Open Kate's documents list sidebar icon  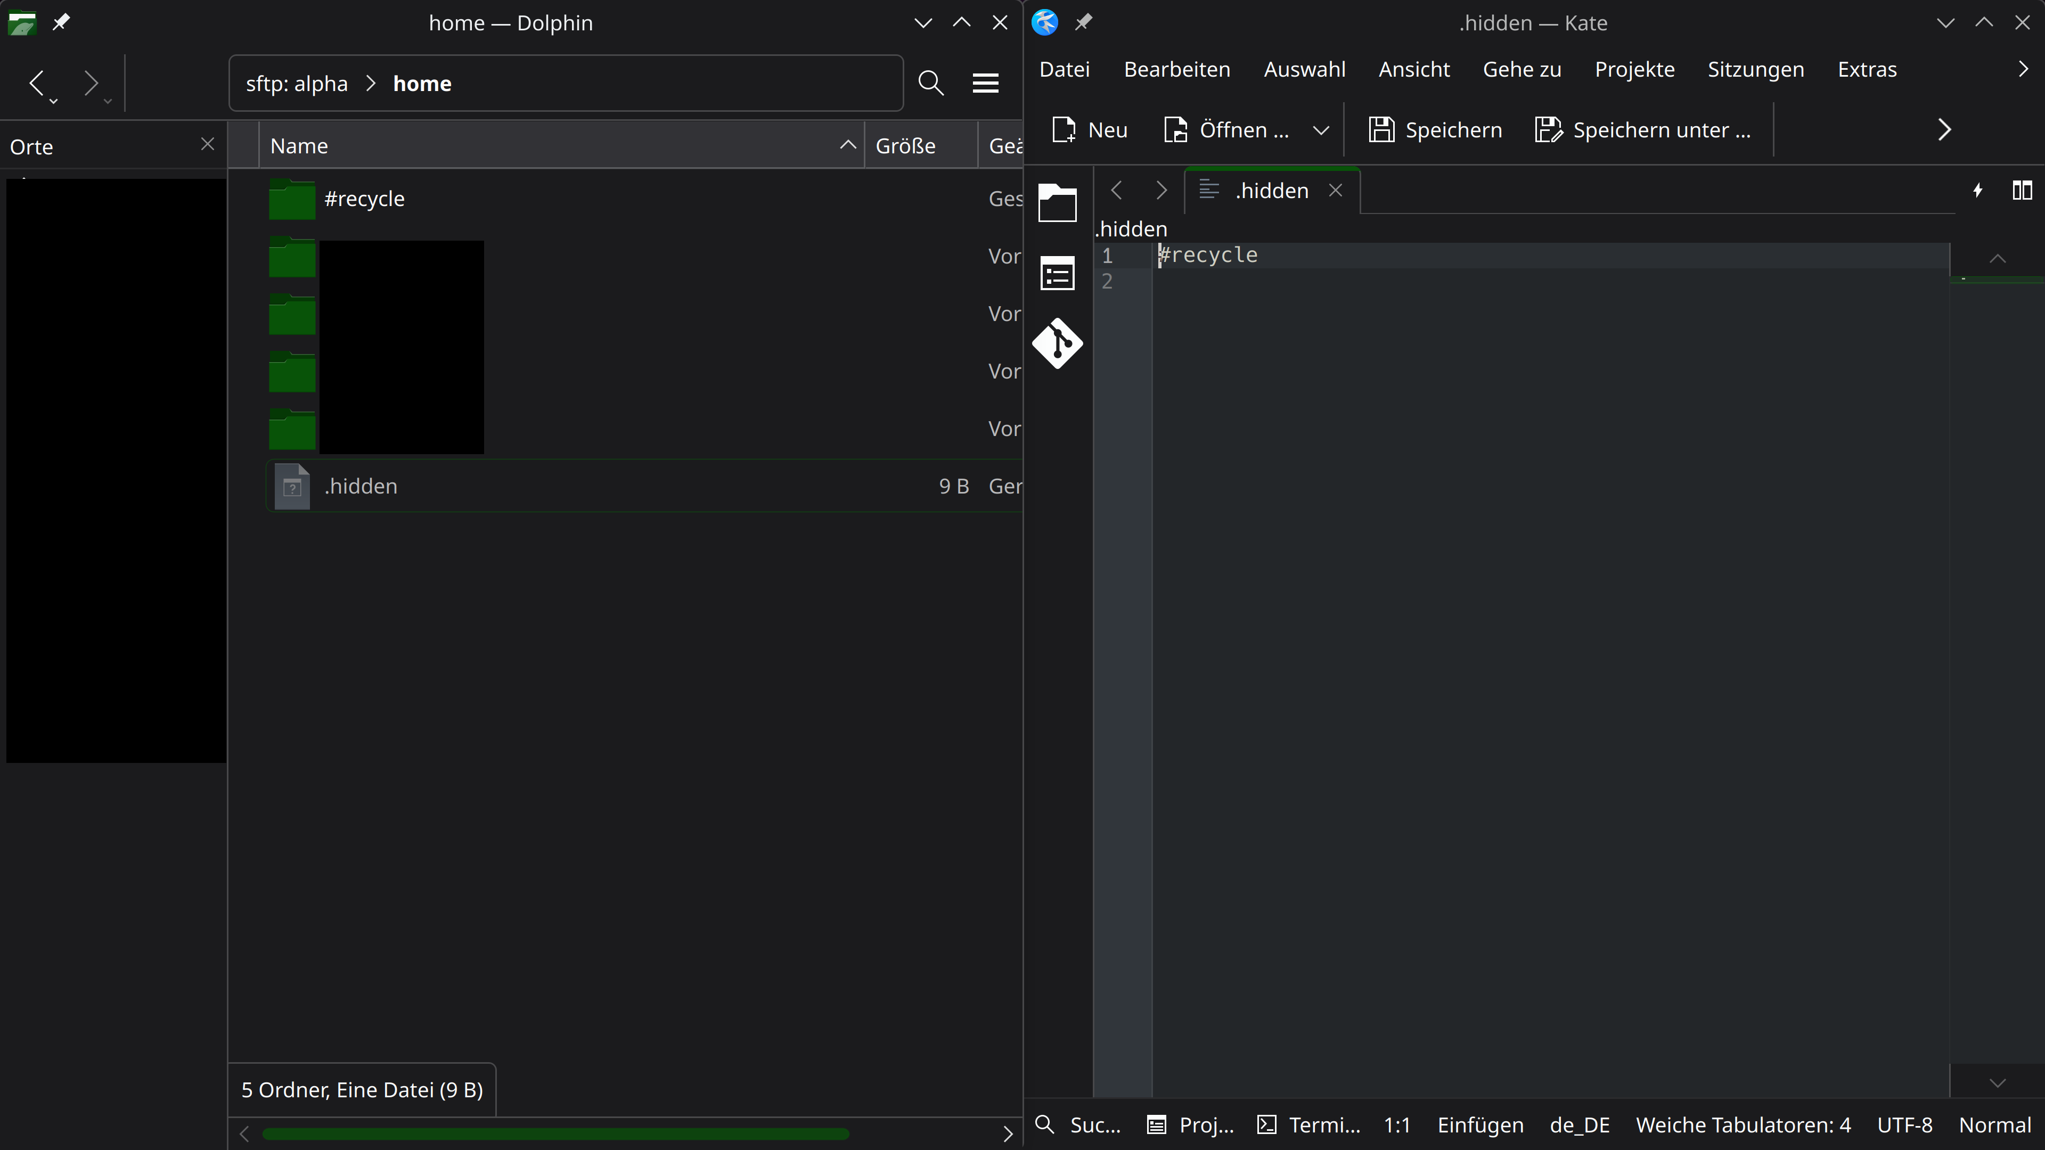(x=1058, y=274)
